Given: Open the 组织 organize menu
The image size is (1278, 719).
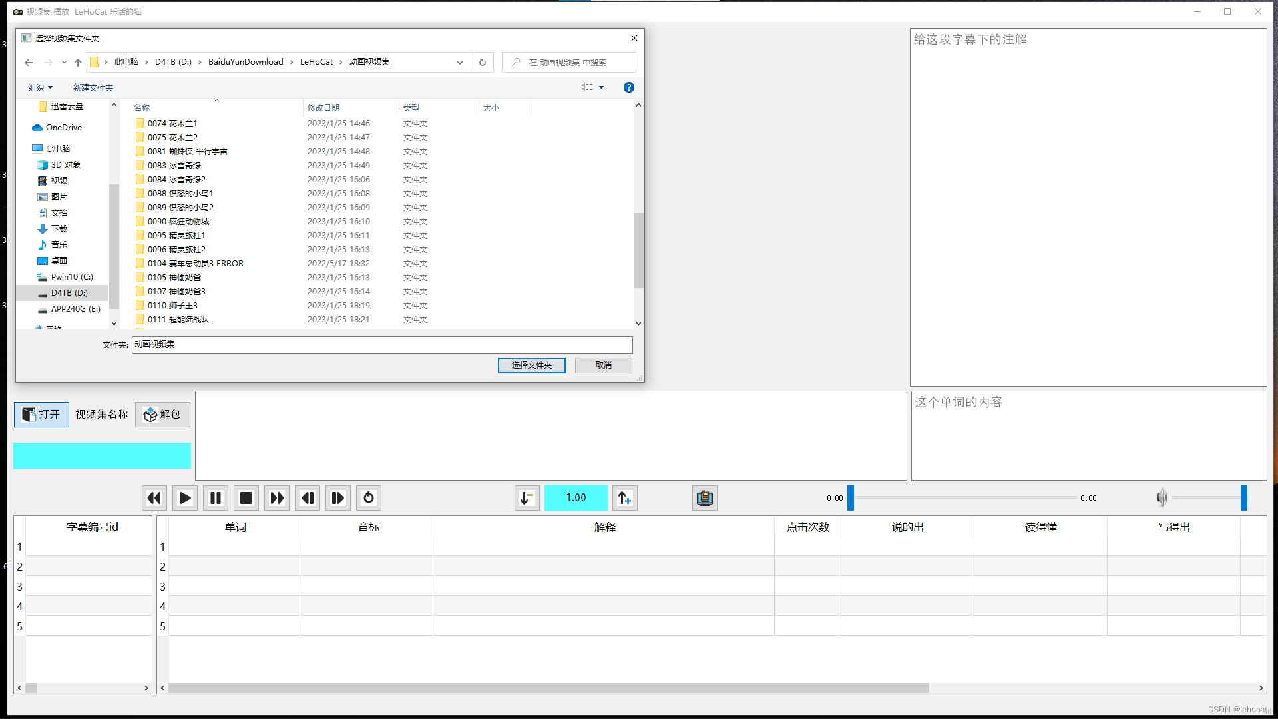Looking at the screenshot, I should [40, 88].
